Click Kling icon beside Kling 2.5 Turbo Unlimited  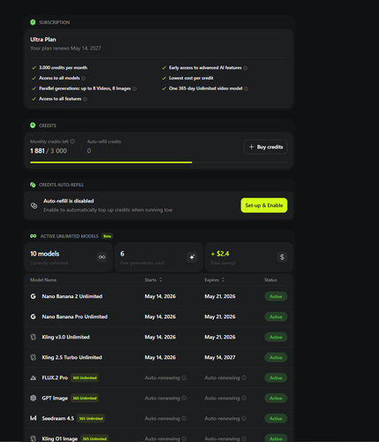(34, 357)
